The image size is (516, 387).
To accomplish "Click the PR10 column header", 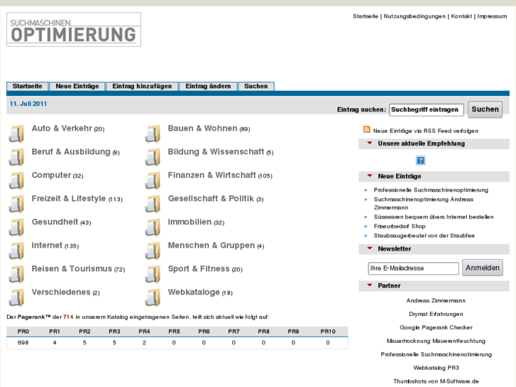I will point(328,332).
